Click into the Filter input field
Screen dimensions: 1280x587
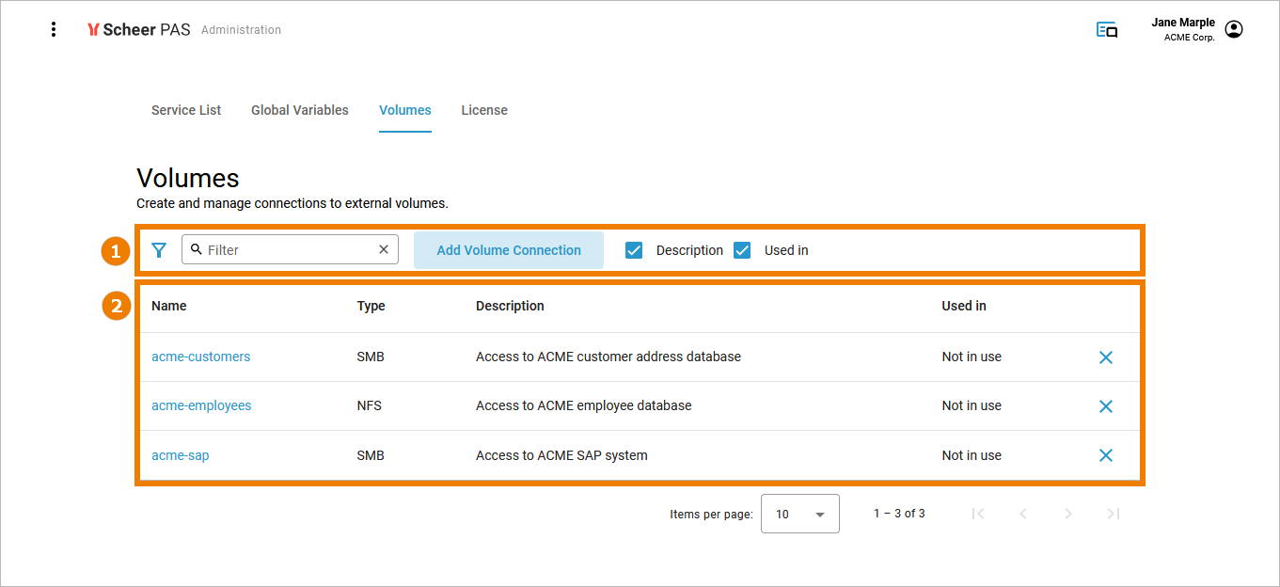(x=287, y=250)
